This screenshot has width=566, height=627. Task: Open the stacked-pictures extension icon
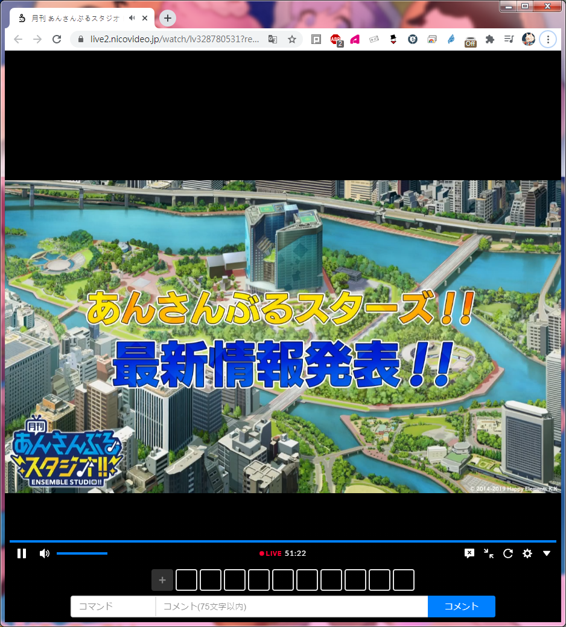click(432, 39)
